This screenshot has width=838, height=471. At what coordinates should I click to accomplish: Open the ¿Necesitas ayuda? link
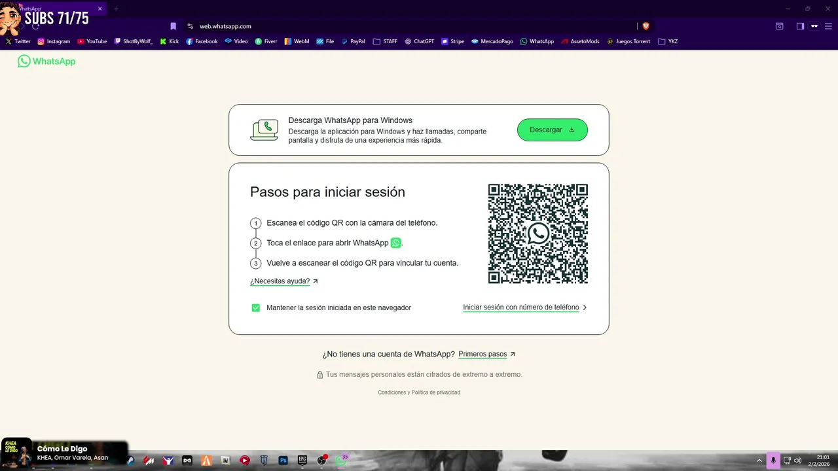(284, 281)
